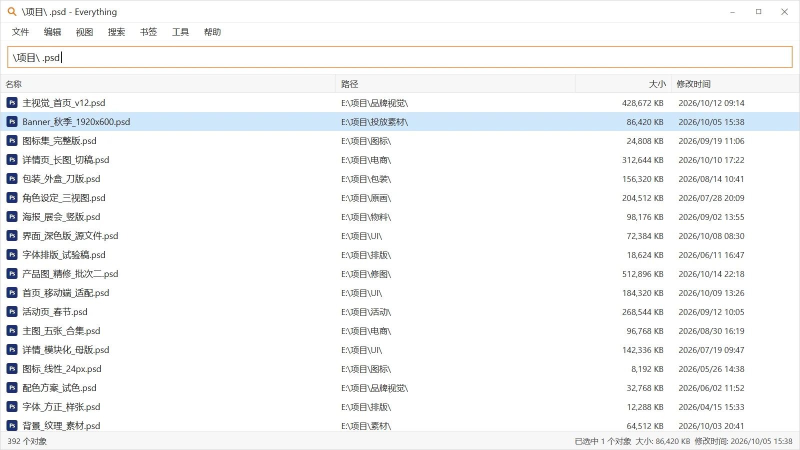Open the 帮助 menu
The image size is (800, 450).
pos(212,32)
